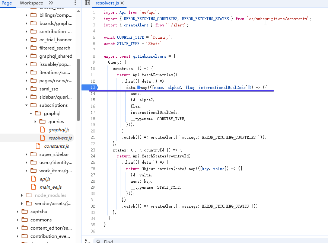
Task: Open graphql.js file in the tree
Action: click(x=59, y=130)
